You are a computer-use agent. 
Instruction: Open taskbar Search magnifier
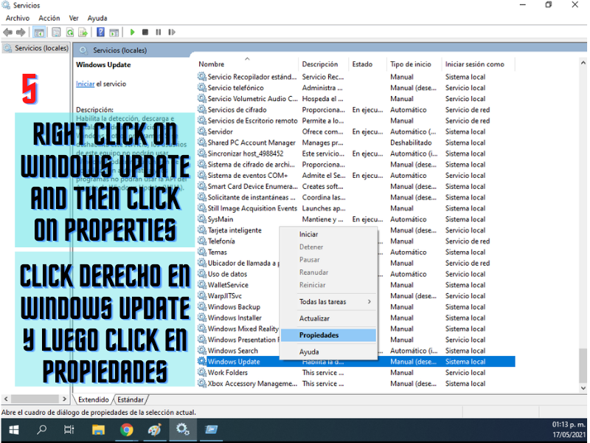[x=41, y=430]
